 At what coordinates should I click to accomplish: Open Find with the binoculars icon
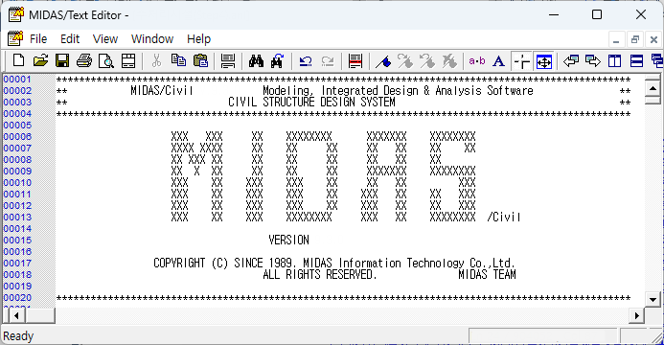point(256,61)
